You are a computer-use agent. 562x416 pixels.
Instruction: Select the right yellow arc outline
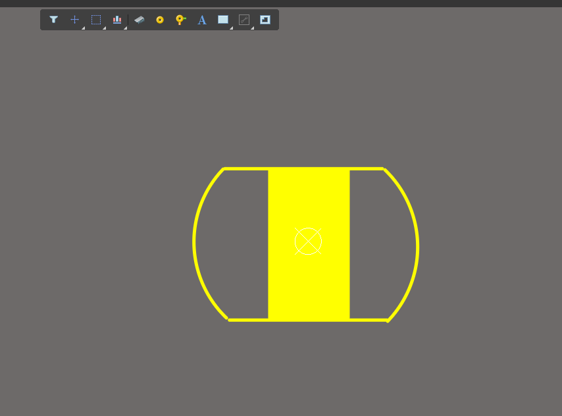click(x=417, y=247)
